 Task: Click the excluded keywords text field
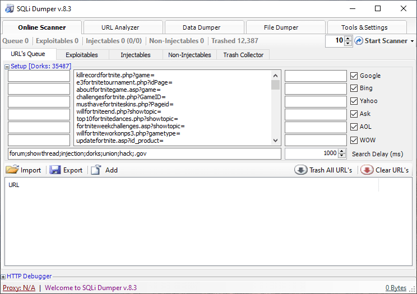click(144, 153)
